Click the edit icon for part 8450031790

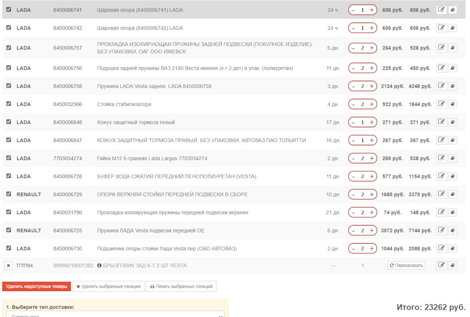[x=441, y=212]
